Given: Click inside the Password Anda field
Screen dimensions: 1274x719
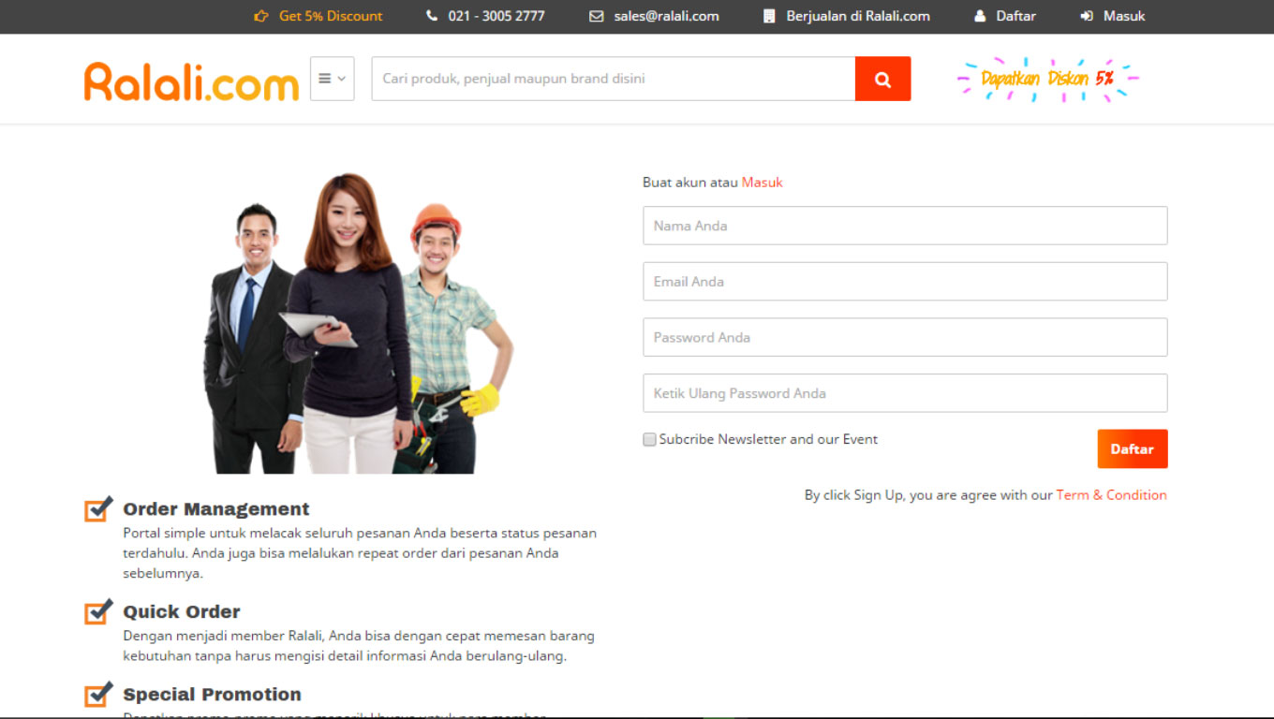Looking at the screenshot, I should click(905, 337).
